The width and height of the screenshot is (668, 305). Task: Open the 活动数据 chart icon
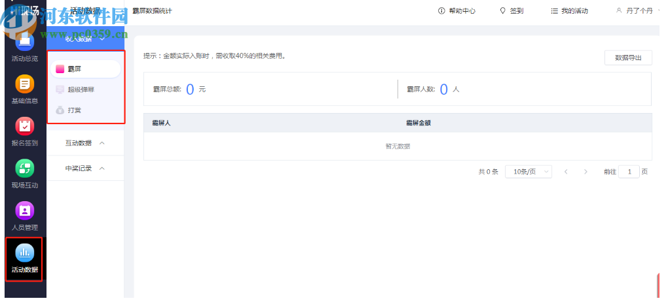click(x=25, y=253)
